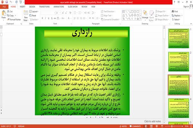Open Copy options arrow
Image resolution: width=193 pixels, height=128 pixels.
tap(15, 15)
